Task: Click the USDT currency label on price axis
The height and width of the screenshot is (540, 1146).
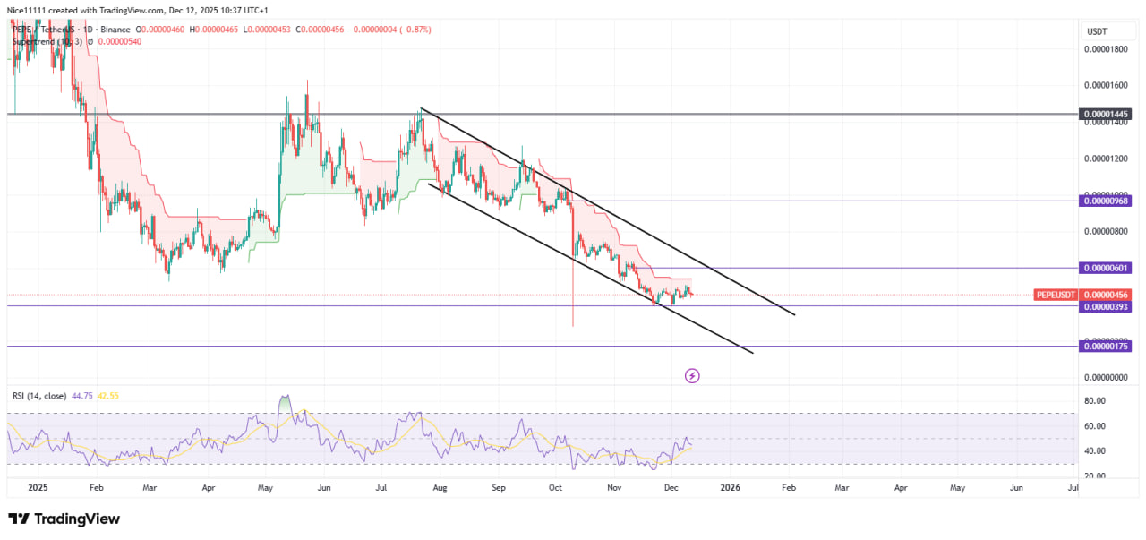Action: (1097, 30)
